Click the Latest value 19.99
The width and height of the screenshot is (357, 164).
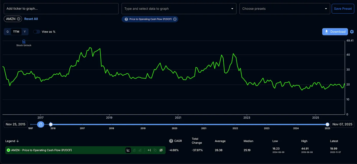(334, 149)
